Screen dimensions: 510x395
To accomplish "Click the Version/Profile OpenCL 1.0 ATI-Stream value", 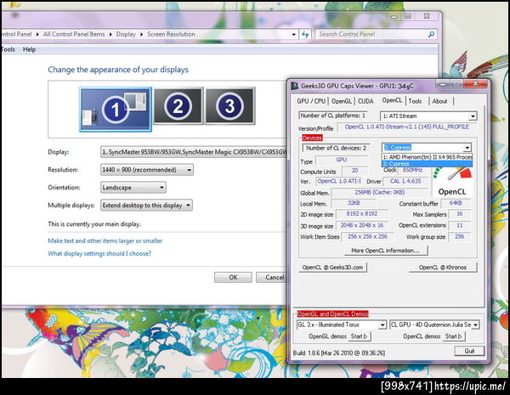I will tap(407, 127).
